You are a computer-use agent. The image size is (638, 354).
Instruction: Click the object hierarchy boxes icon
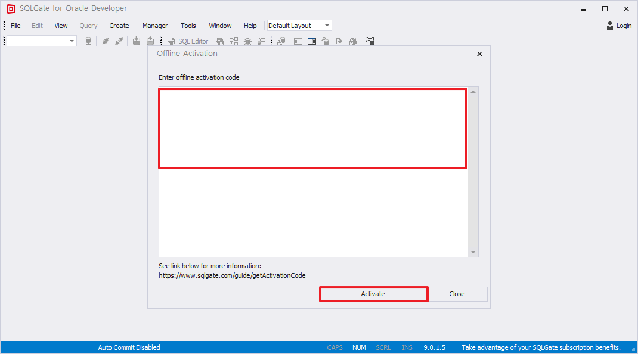234,41
